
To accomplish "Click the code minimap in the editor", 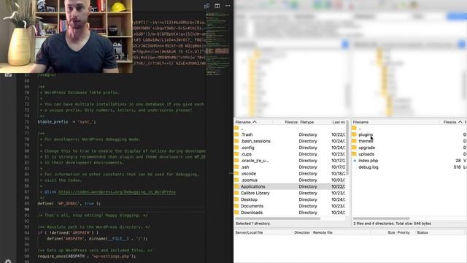I will coord(217,43).
